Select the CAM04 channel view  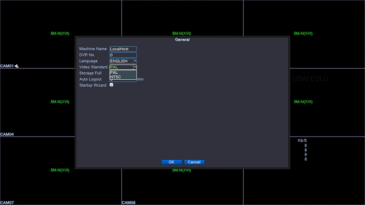pos(38,102)
